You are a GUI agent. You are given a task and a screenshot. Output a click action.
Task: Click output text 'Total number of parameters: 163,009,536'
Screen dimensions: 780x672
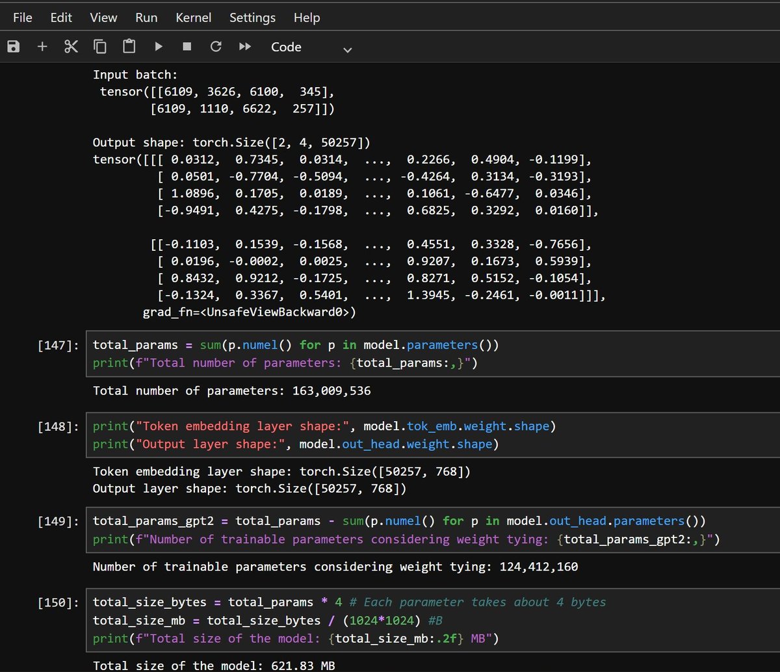tap(232, 391)
